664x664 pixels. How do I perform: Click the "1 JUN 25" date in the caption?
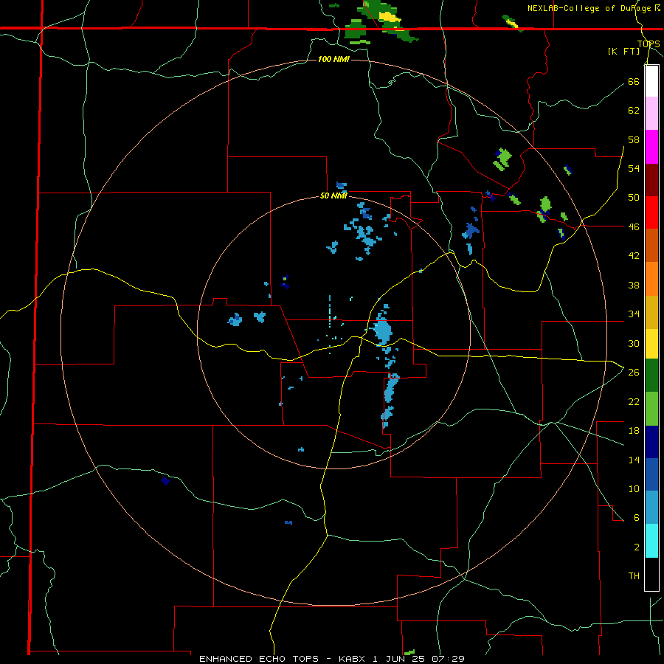click(400, 659)
